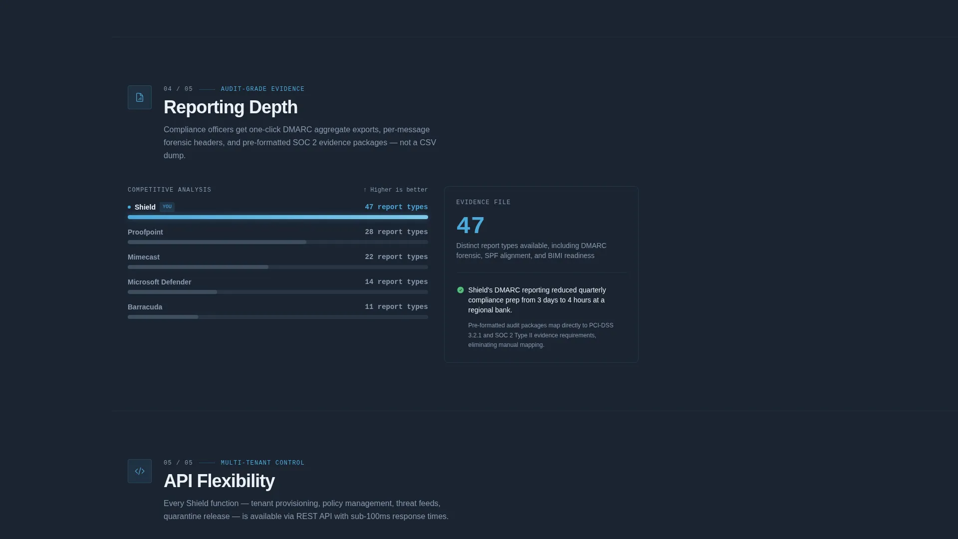958x539 pixels.
Task: Click the COMPETITIVE ANALYSIS label
Action: point(170,190)
